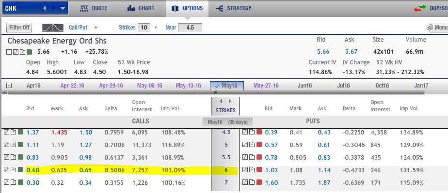Open the Menu button
Image resolution: width=448 pixels, height=193 pixels.
coord(437,28)
